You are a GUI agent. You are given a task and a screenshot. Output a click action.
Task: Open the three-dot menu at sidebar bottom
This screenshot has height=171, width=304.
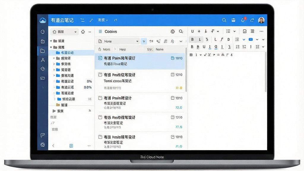pos(89,146)
